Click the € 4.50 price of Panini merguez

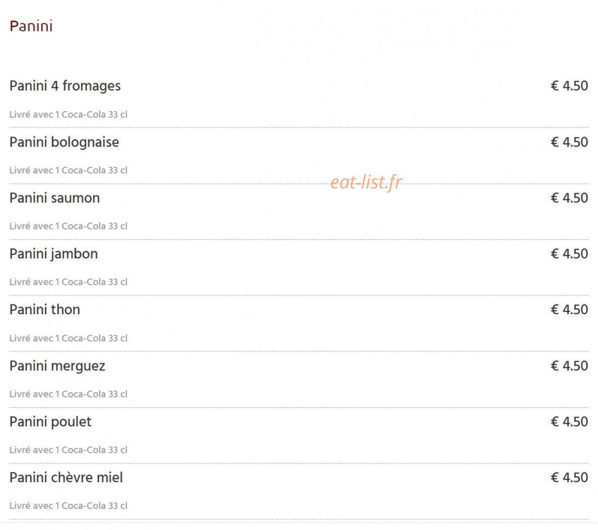tap(569, 366)
